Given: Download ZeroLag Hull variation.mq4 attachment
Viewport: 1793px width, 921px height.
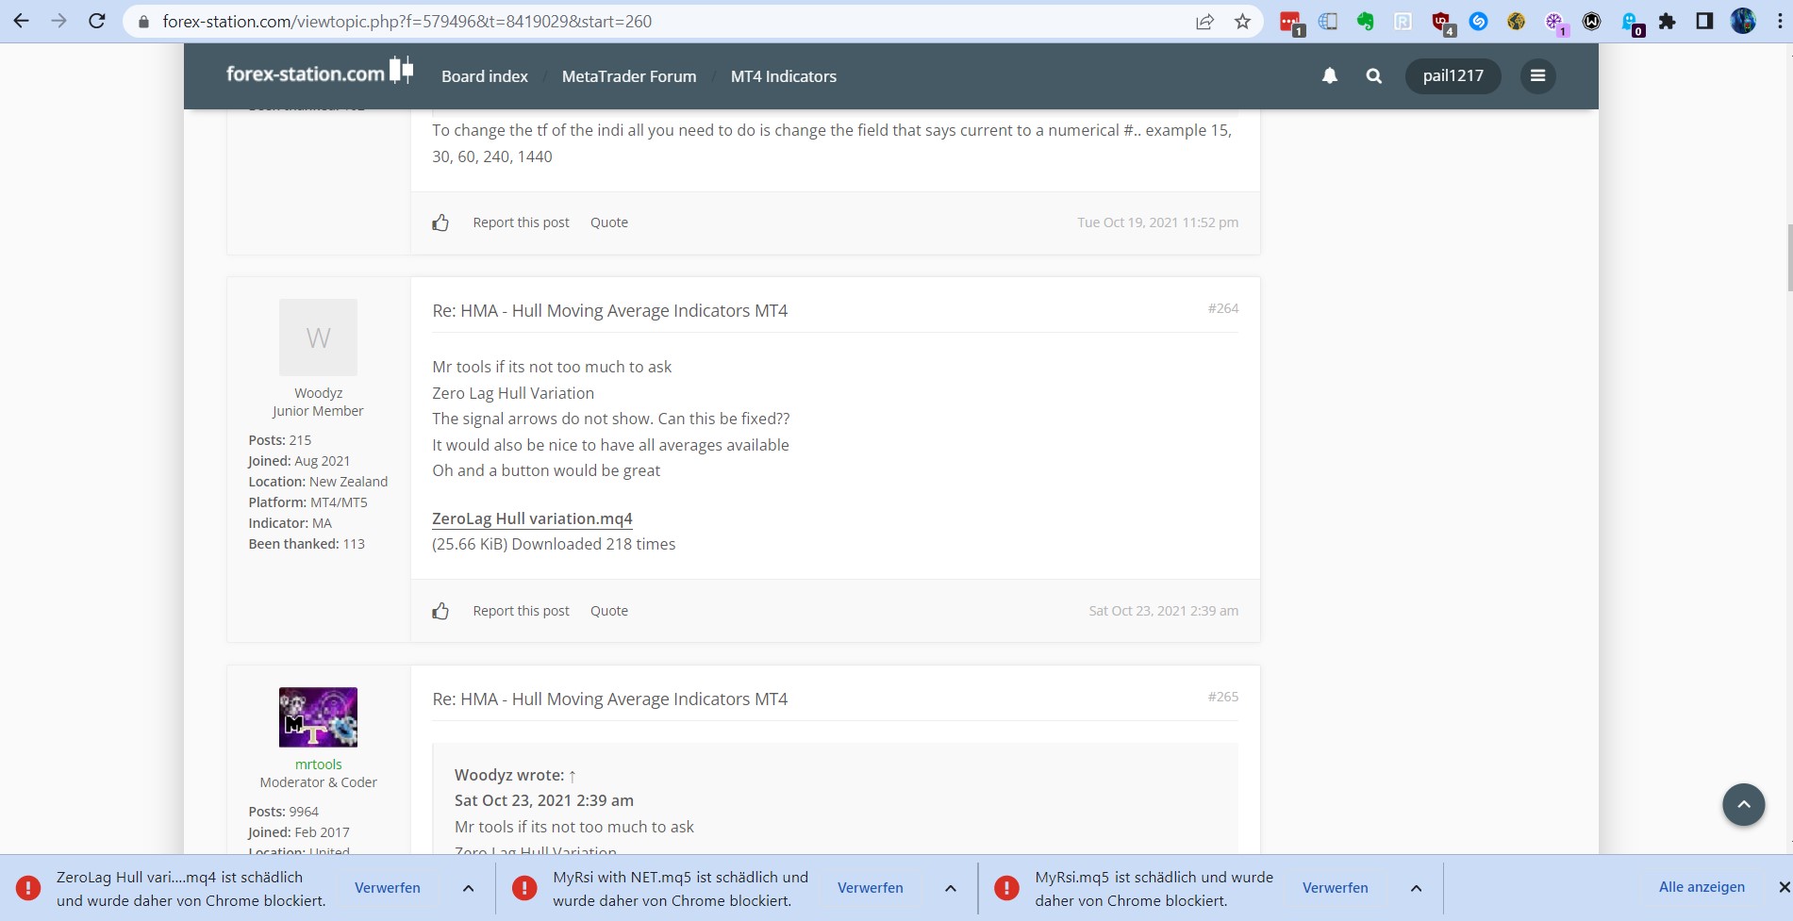Looking at the screenshot, I should [x=532, y=518].
